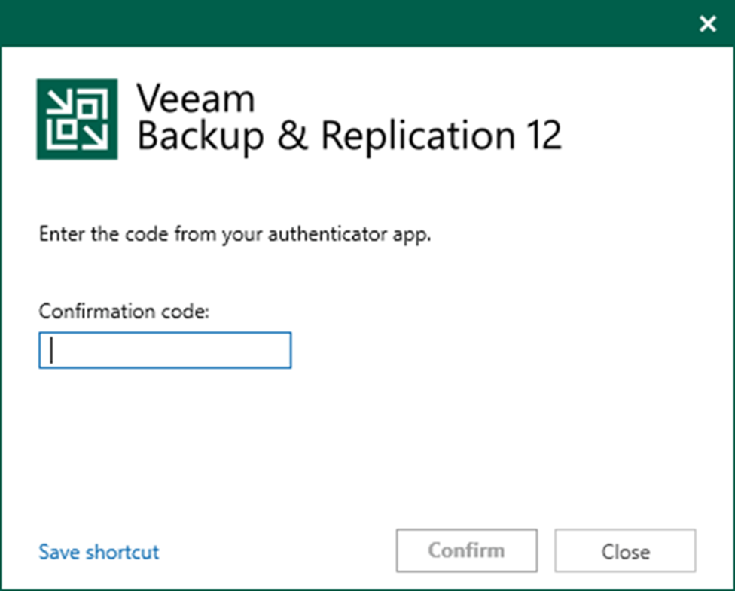Click the Veeam Backup & Replication 12 logo

tap(77, 118)
